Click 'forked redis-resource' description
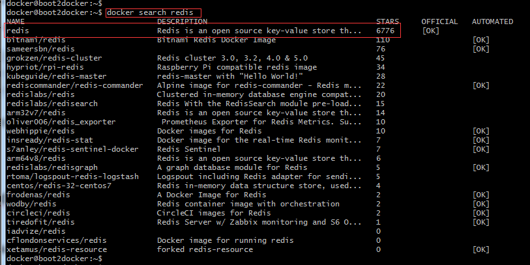Viewport: 530px width, 265px height. click(205, 249)
